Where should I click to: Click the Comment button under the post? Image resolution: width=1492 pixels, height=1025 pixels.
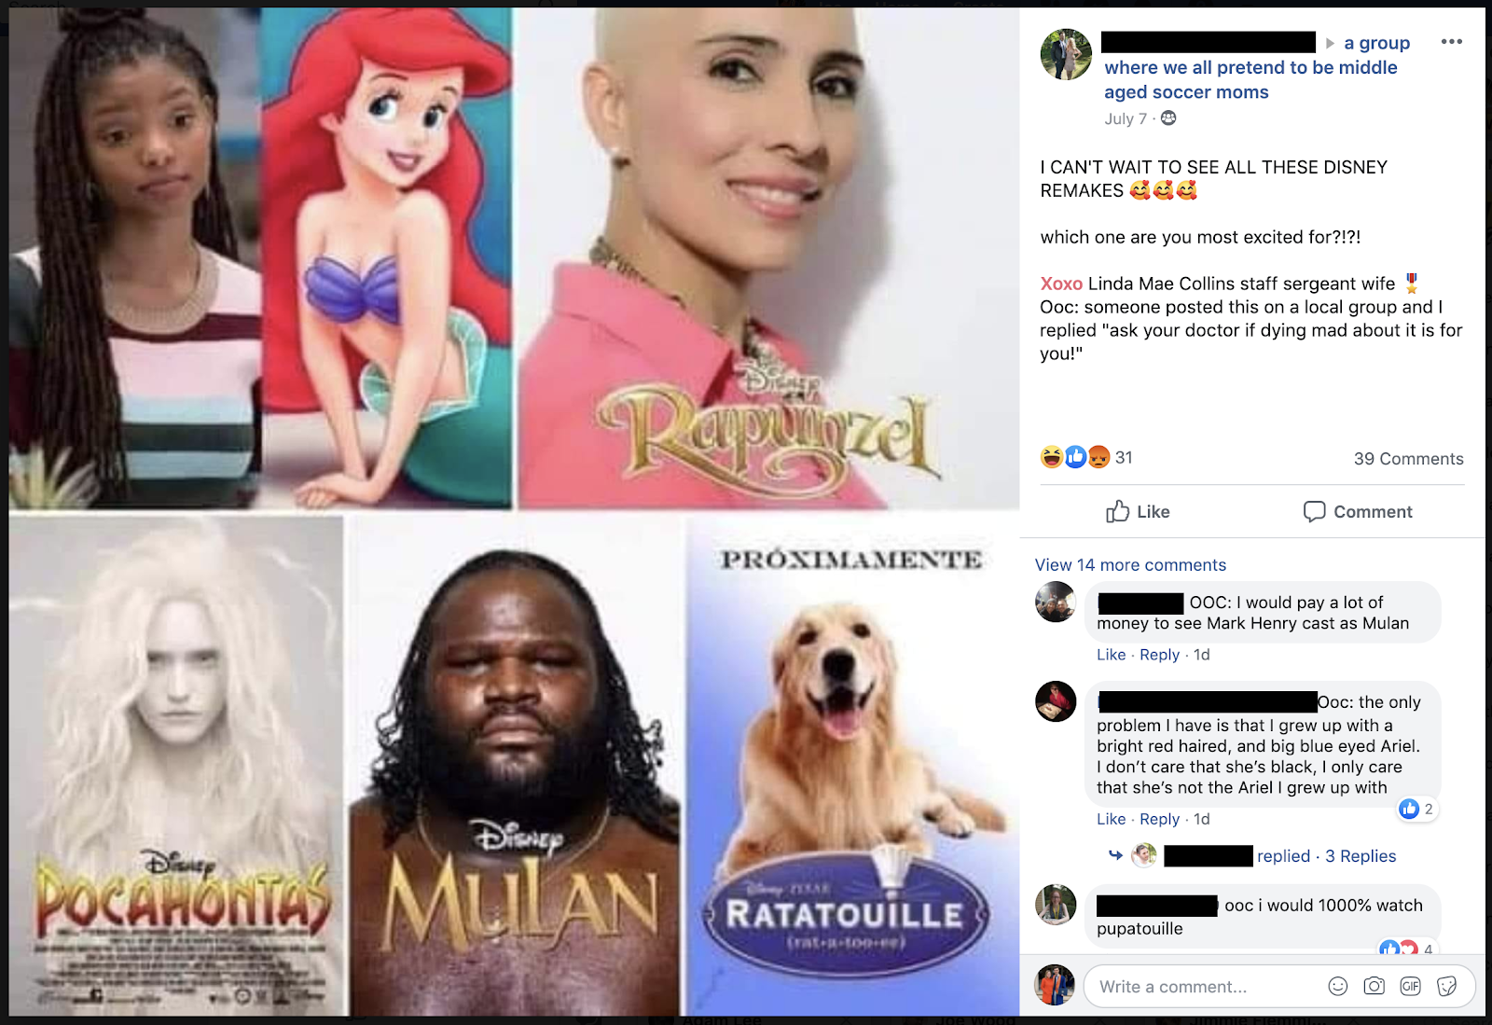tap(1358, 511)
